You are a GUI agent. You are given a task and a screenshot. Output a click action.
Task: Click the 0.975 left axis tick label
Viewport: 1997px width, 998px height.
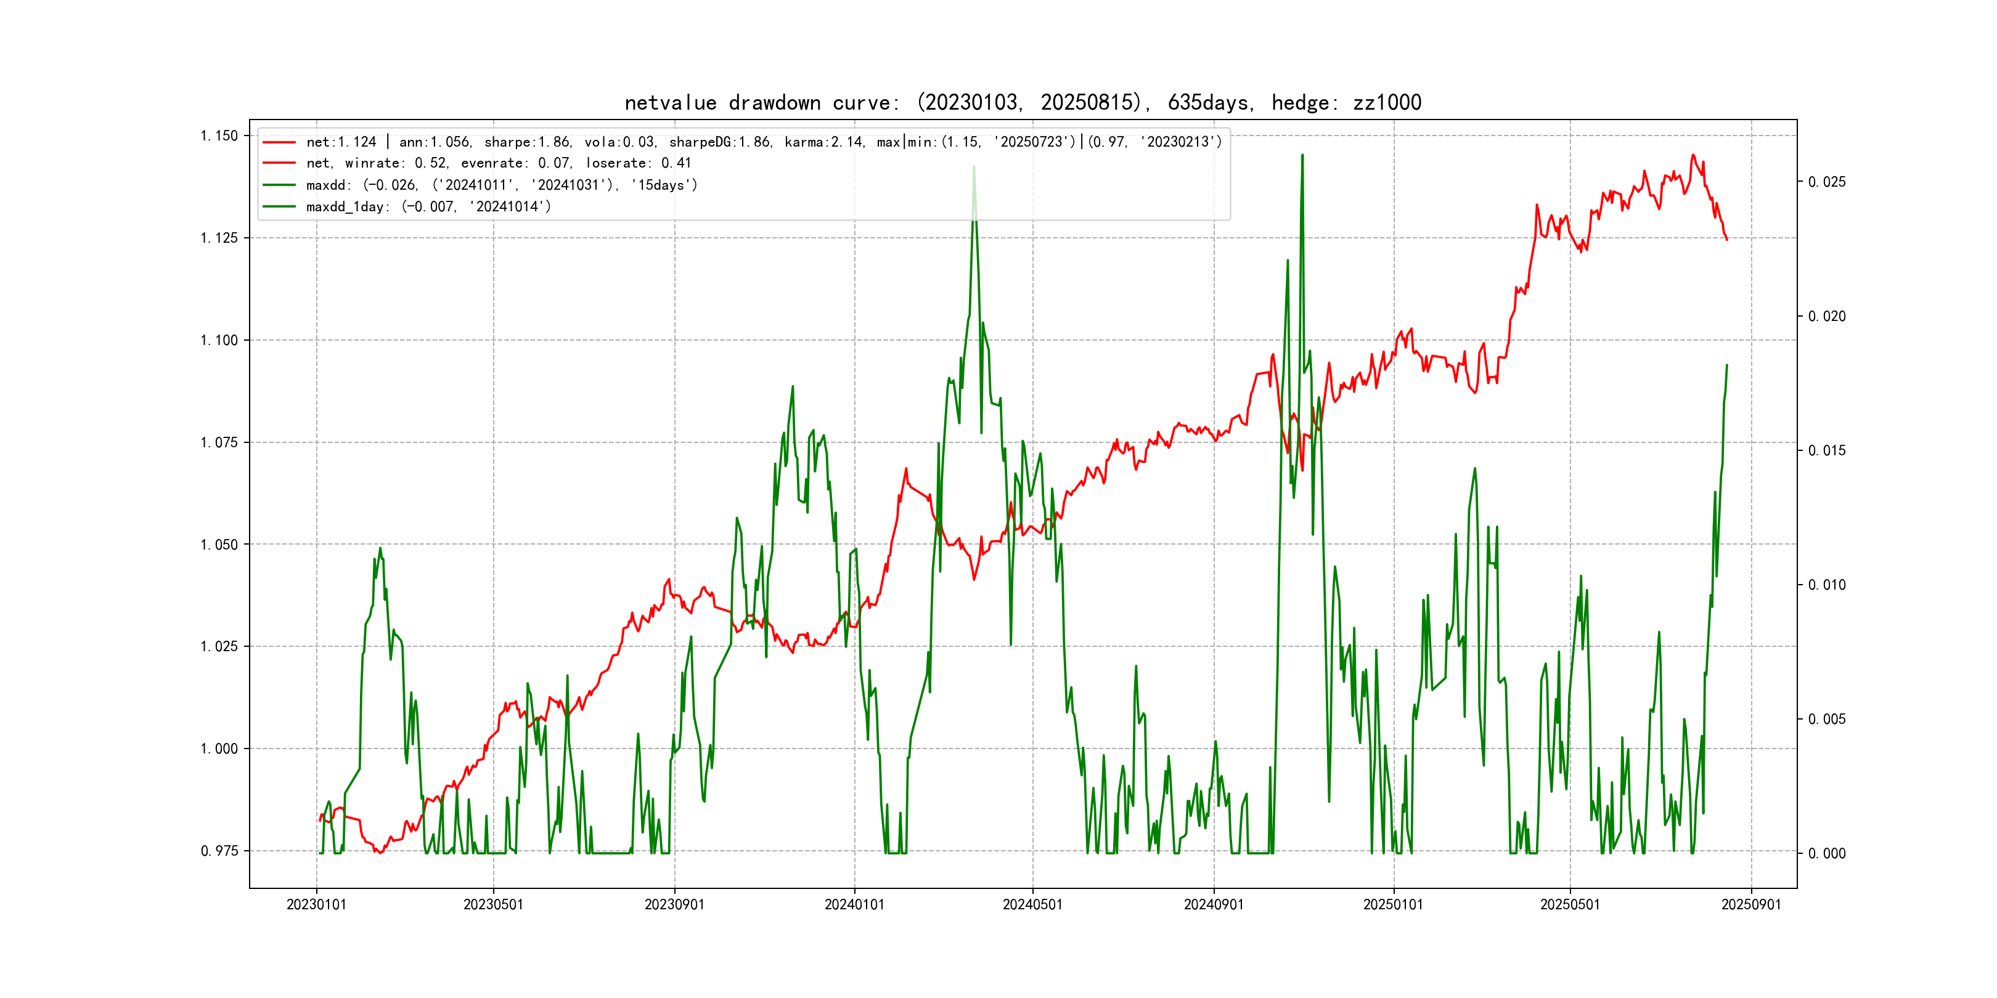point(219,851)
